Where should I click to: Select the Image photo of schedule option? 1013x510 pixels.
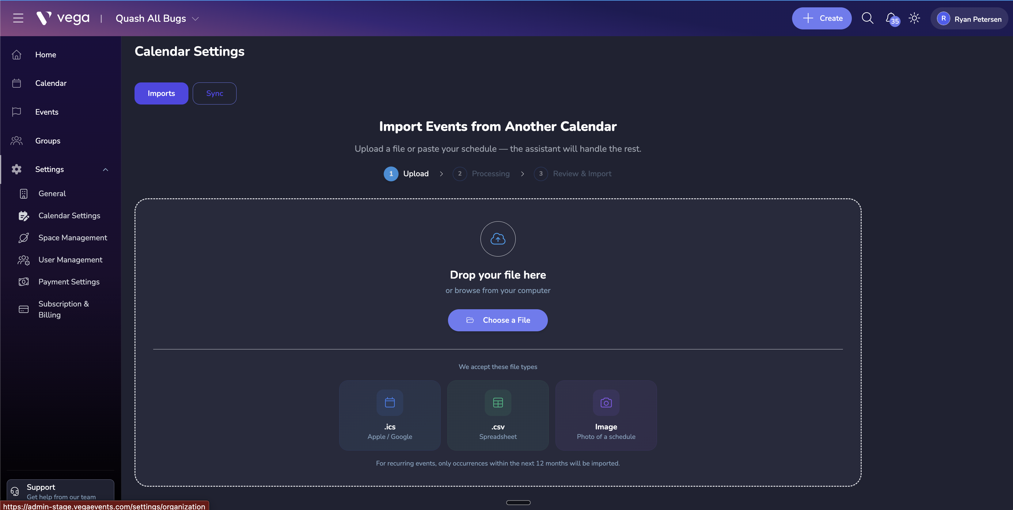(x=605, y=415)
